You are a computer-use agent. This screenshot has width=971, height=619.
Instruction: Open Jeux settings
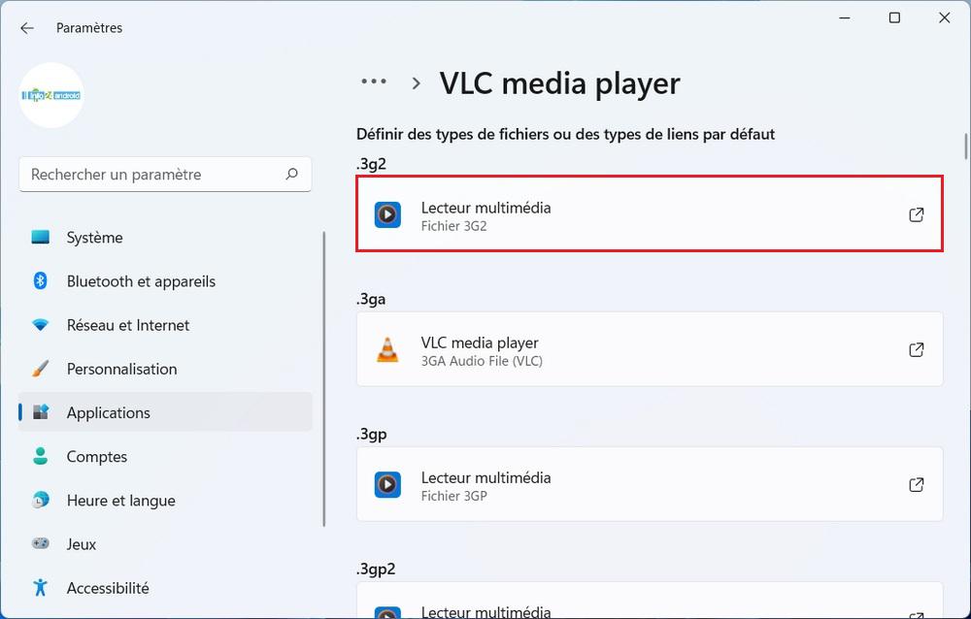(165, 544)
